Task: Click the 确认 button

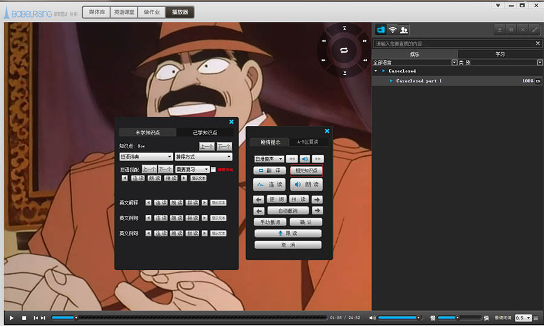Action: pos(306,222)
